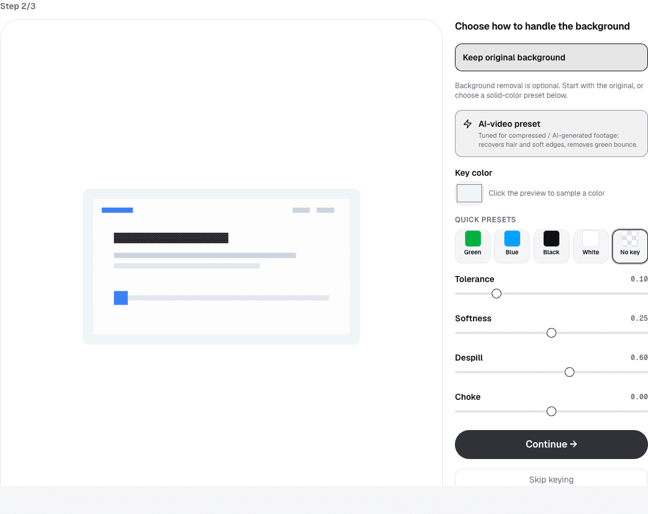Image resolution: width=648 pixels, height=514 pixels.
Task: Click the Continue button
Action: pyautogui.click(x=551, y=445)
